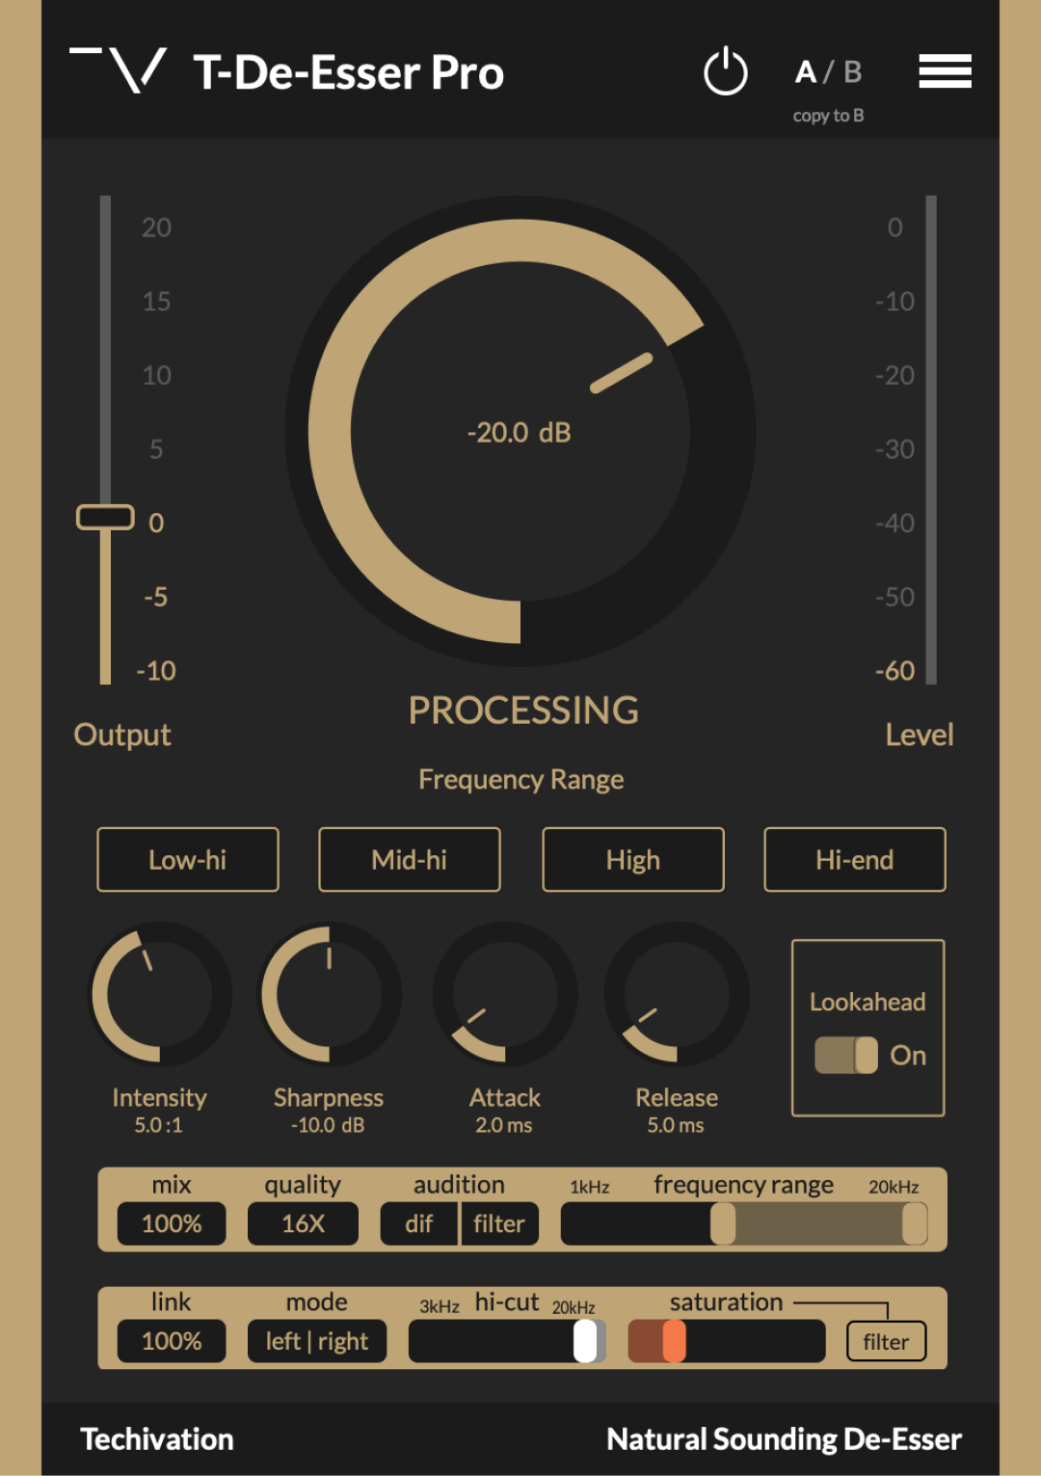Open the mode left | right selector

(x=316, y=1341)
